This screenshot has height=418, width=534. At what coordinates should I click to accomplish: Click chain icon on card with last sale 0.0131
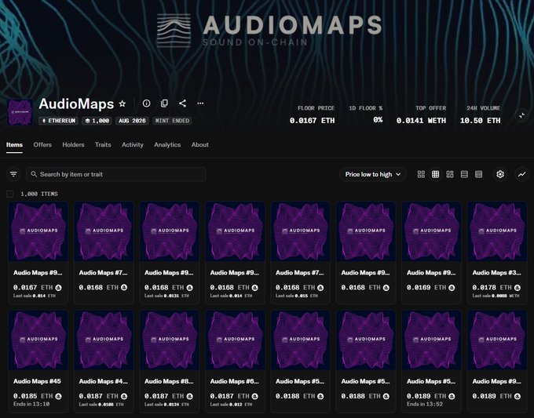point(190,288)
